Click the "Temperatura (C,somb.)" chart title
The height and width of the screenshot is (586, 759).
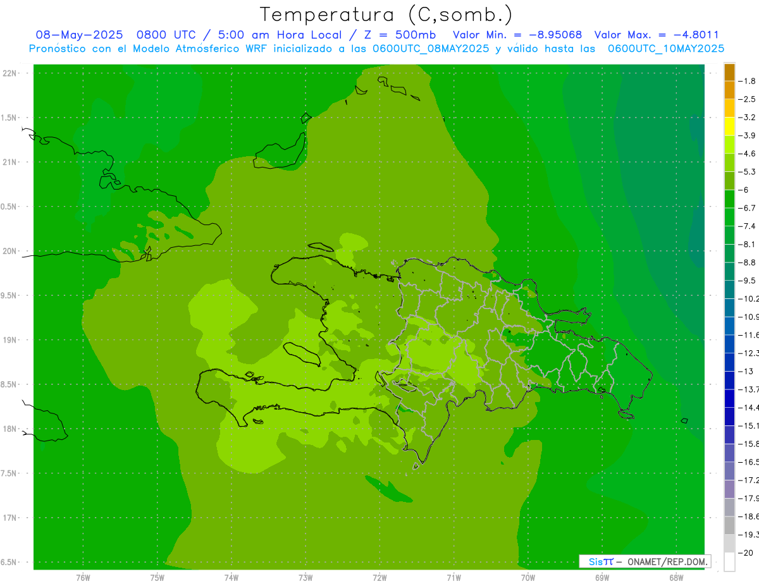pyautogui.click(x=386, y=15)
